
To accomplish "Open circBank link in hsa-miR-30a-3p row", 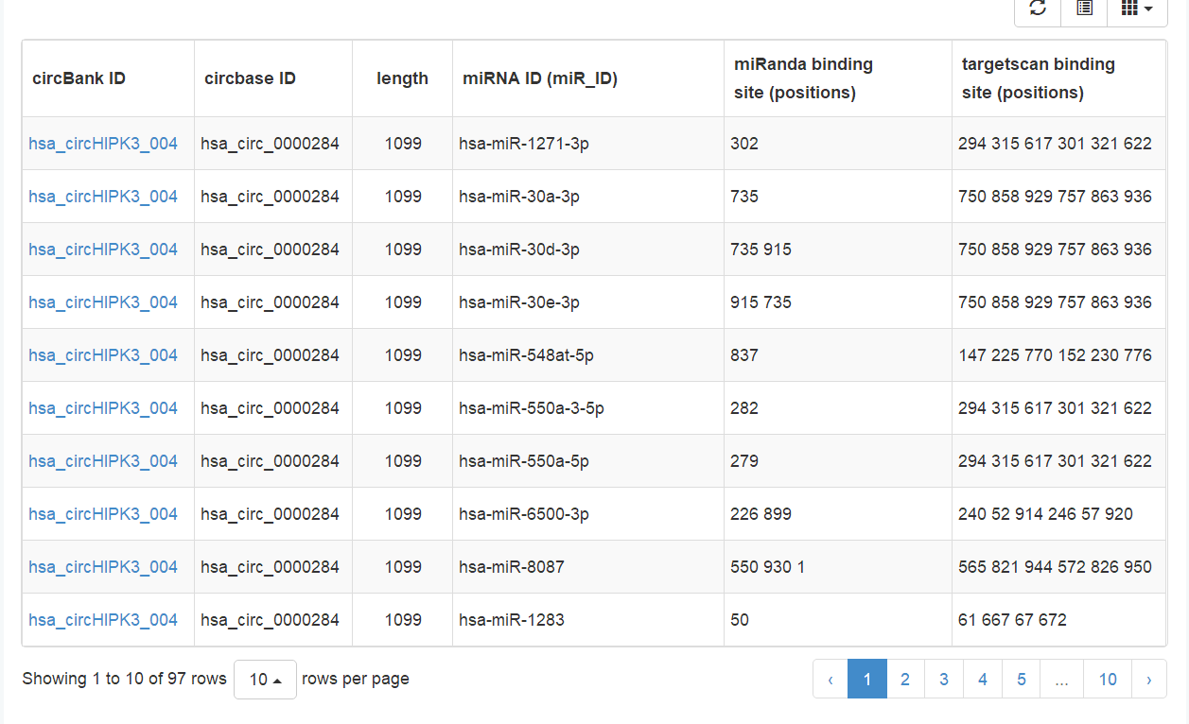I will coord(103,197).
